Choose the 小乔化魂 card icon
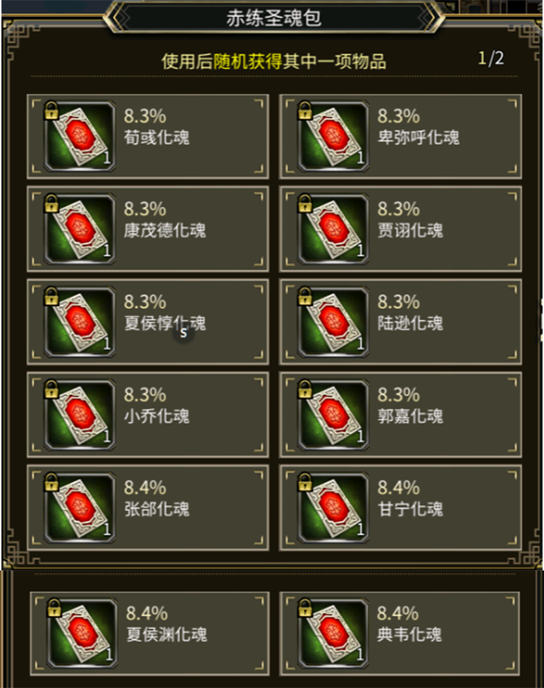The width and height of the screenshot is (544, 688). click(80, 415)
